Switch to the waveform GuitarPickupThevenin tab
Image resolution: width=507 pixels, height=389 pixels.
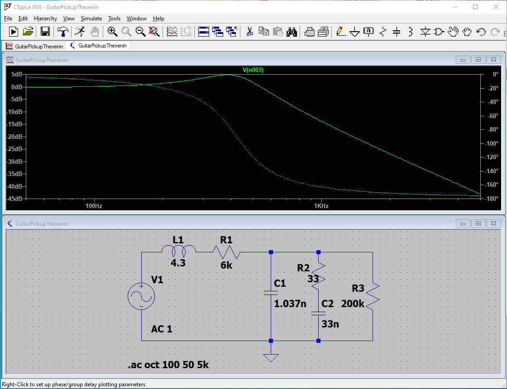pos(34,46)
